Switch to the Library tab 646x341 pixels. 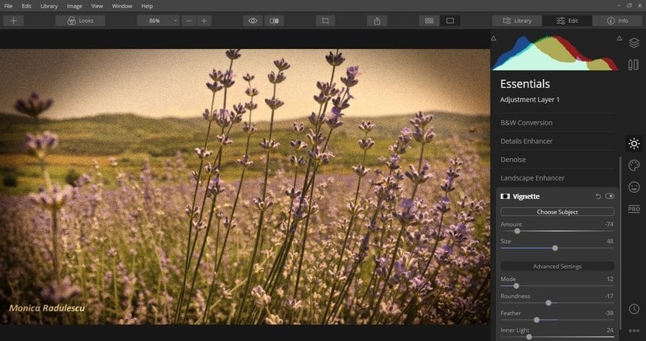[x=517, y=21]
